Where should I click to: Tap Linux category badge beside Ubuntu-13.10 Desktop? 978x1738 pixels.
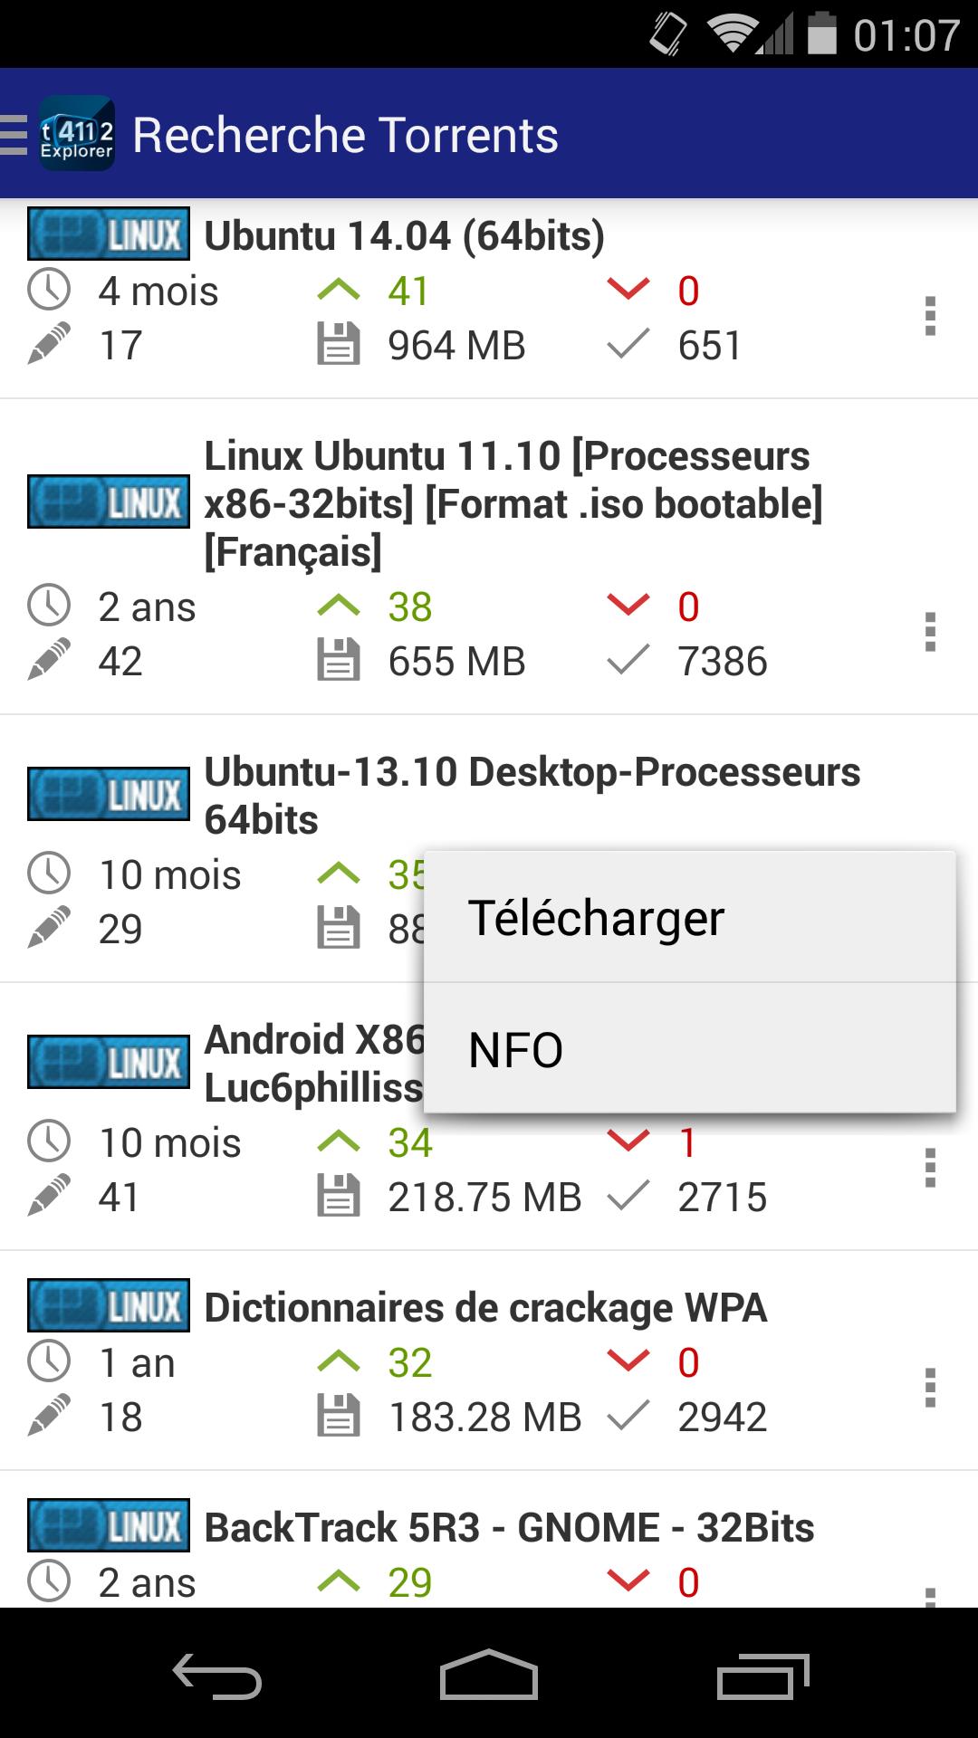coord(109,794)
